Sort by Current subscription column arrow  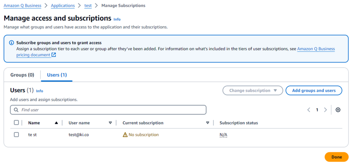[208, 123]
